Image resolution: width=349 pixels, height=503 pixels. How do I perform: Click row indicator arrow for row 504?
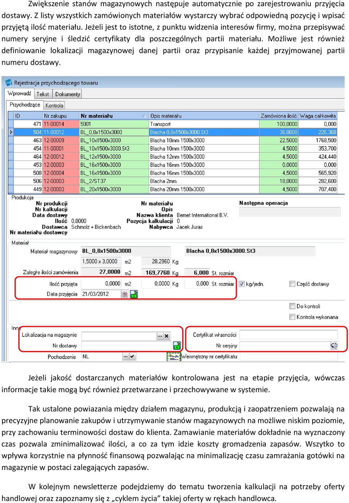(x=11, y=132)
